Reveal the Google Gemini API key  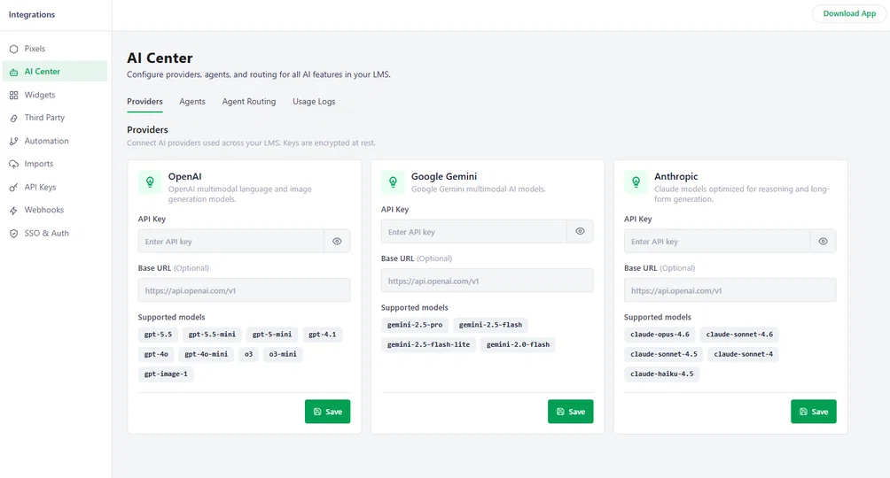(580, 231)
